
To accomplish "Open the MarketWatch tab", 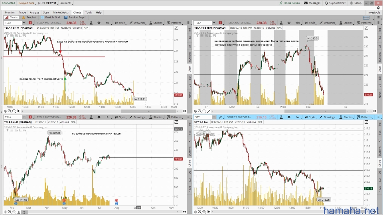I will (61, 12).
